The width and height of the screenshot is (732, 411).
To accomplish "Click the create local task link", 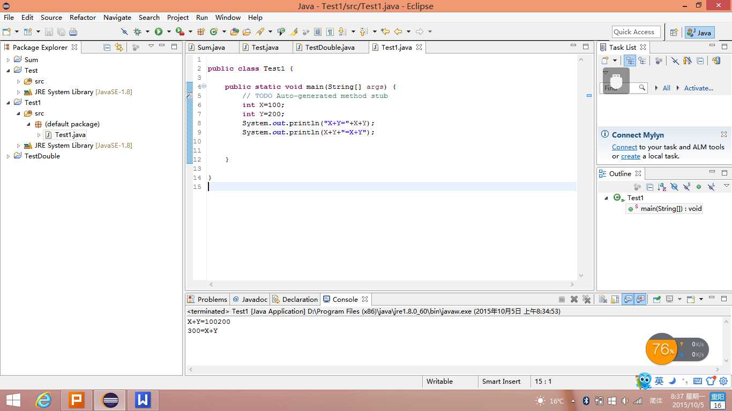I will click(631, 156).
